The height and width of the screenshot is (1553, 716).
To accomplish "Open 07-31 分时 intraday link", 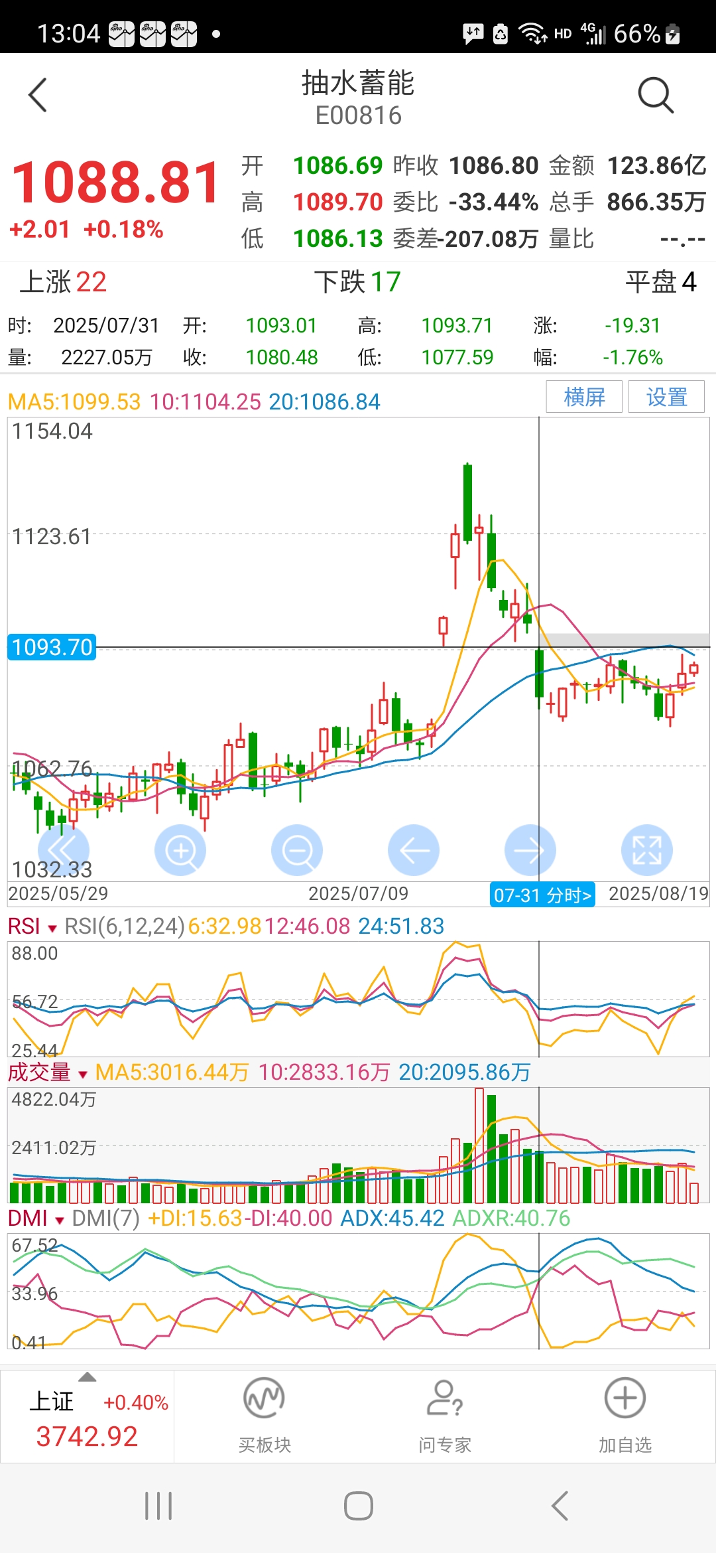I will tap(542, 895).
